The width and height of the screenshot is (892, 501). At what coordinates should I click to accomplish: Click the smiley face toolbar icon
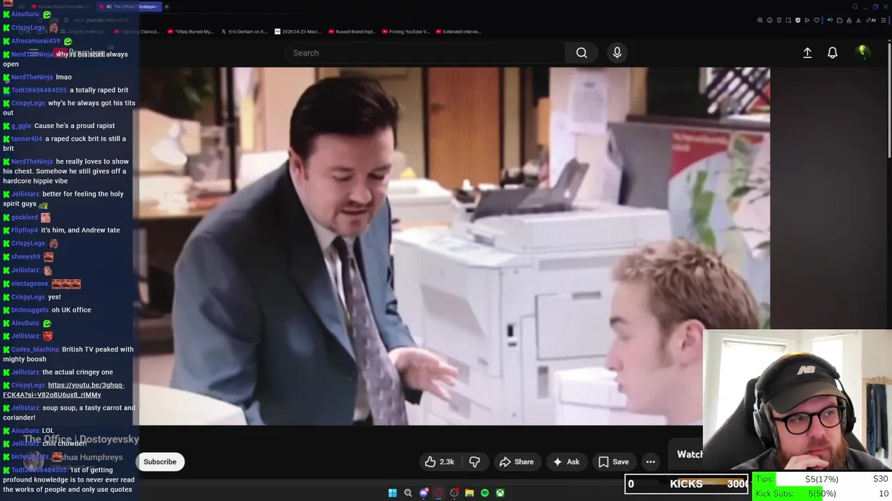pos(769,20)
